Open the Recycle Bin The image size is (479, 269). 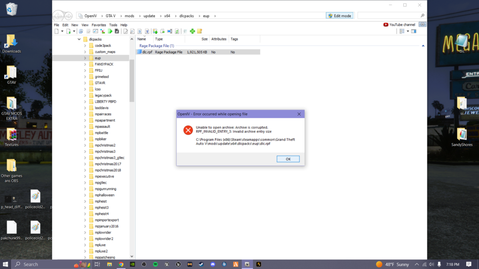coord(11,9)
